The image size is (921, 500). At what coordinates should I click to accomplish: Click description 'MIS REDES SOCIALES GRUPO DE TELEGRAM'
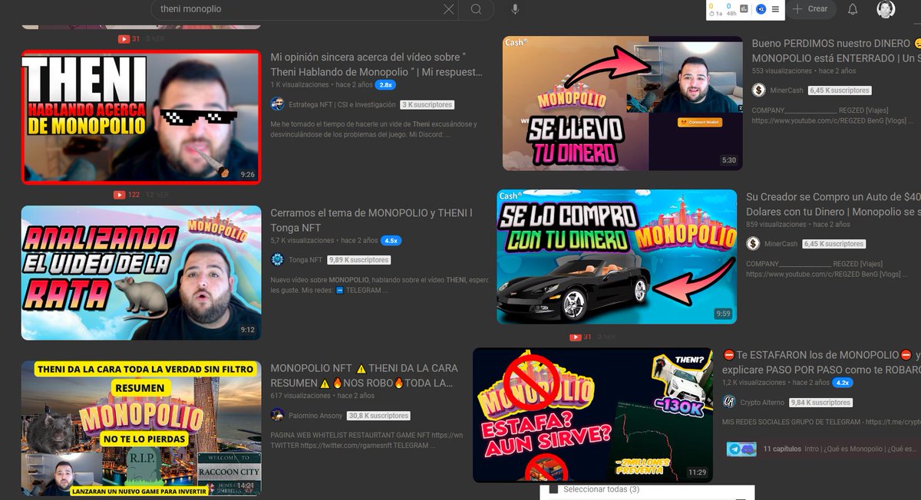click(820, 422)
